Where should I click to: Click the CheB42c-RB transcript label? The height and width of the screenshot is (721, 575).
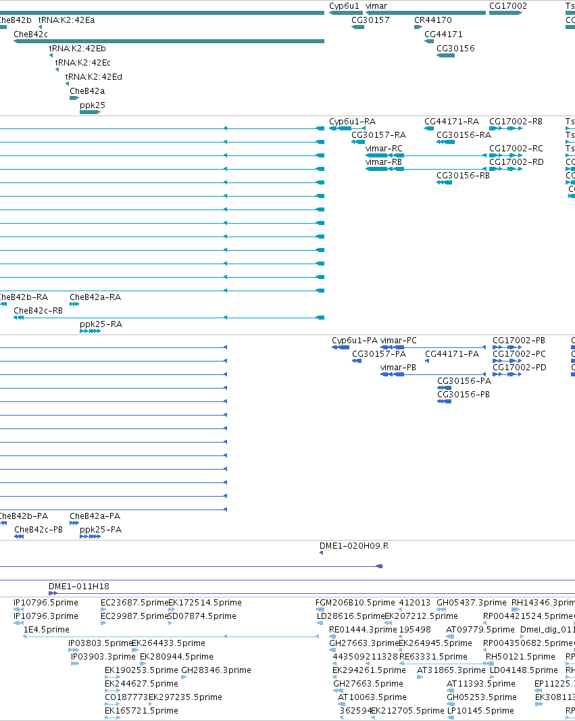(38, 311)
